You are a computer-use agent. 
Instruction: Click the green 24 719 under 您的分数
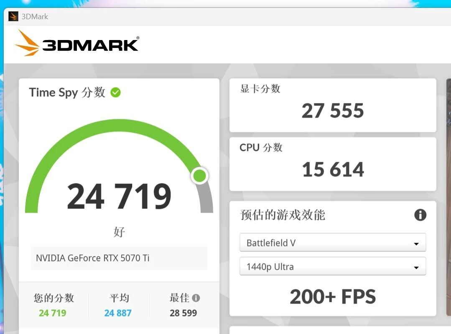point(52,313)
